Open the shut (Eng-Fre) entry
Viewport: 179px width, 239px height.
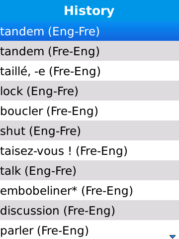(x=89, y=130)
